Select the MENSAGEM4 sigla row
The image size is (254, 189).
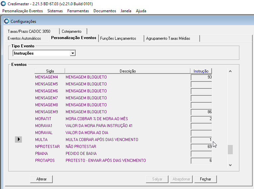(x=46, y=77)
